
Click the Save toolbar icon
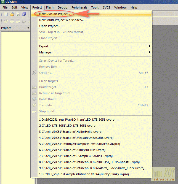point(18,14)
